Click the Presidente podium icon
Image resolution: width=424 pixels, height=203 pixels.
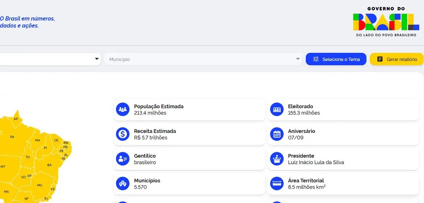pyautogui.click(x=277, y=159)
